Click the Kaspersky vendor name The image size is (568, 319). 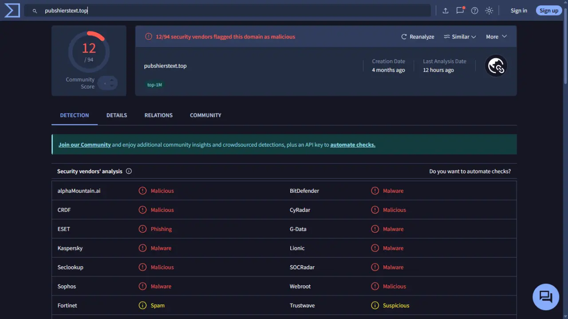[x=70, y=248]
